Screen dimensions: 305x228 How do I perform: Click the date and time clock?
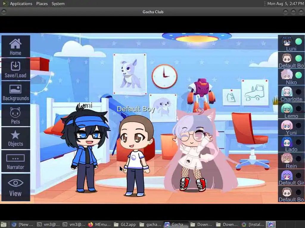285,4
